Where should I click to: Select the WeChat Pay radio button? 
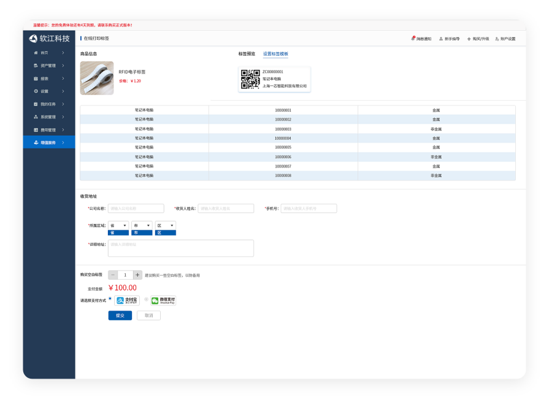[x=146, y=299]
